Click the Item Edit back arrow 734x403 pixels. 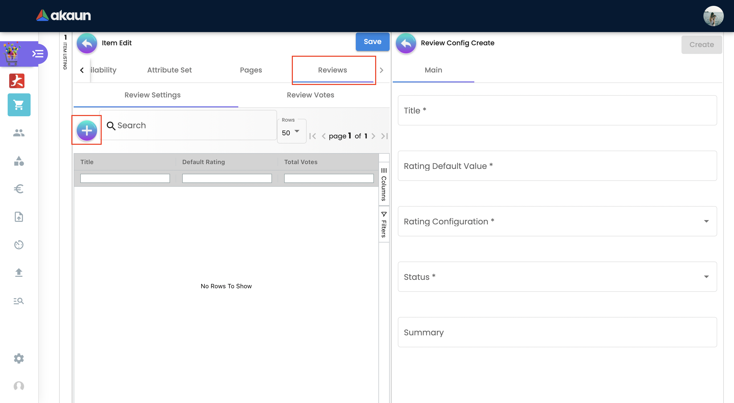coord(87,43)
